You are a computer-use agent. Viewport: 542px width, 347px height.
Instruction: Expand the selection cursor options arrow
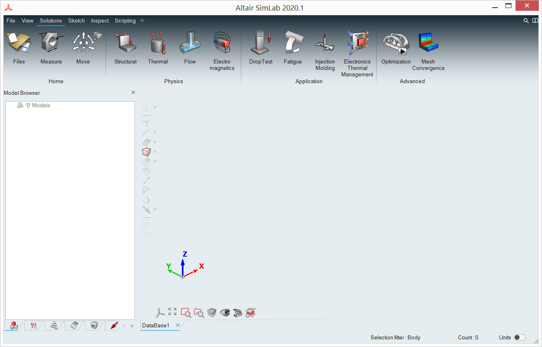(x=155, y=107)
